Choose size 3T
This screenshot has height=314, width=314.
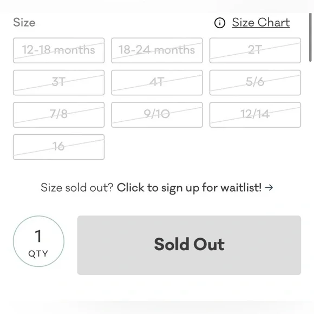tap(58, 82)
